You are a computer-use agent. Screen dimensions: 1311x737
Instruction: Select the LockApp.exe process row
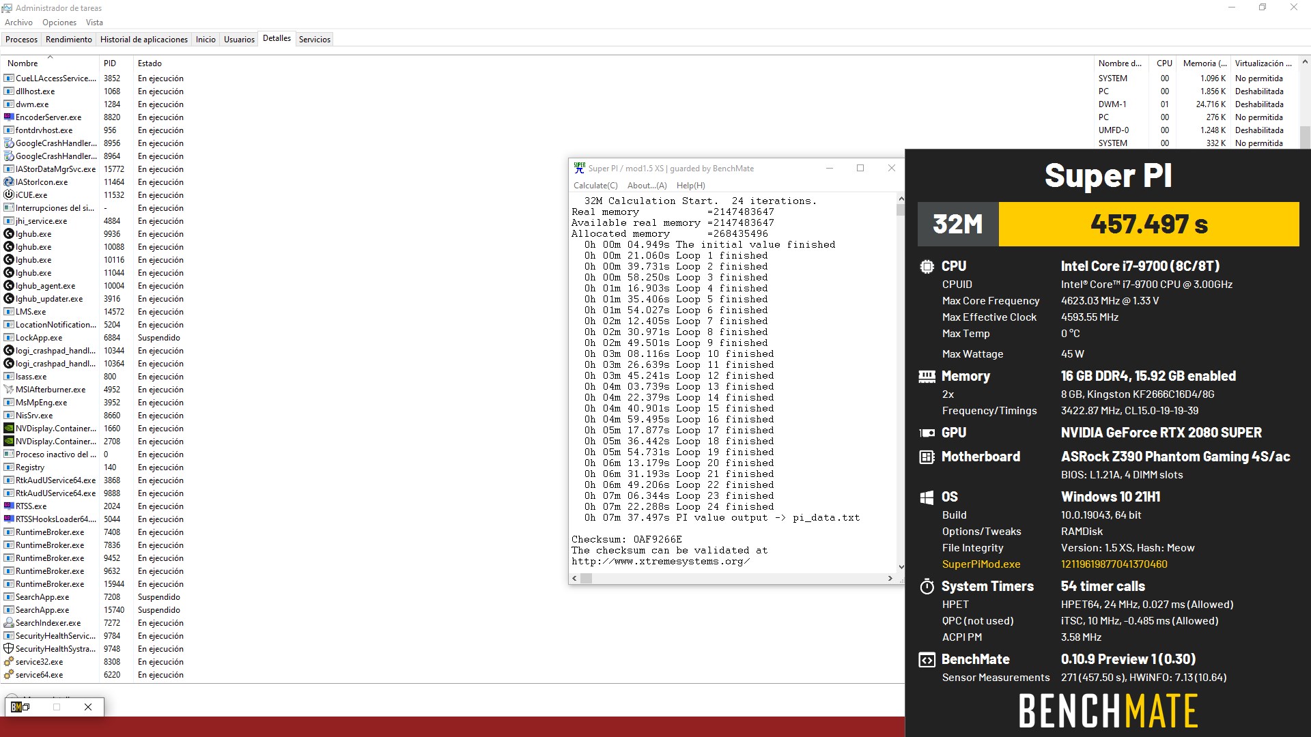point(452,338)
